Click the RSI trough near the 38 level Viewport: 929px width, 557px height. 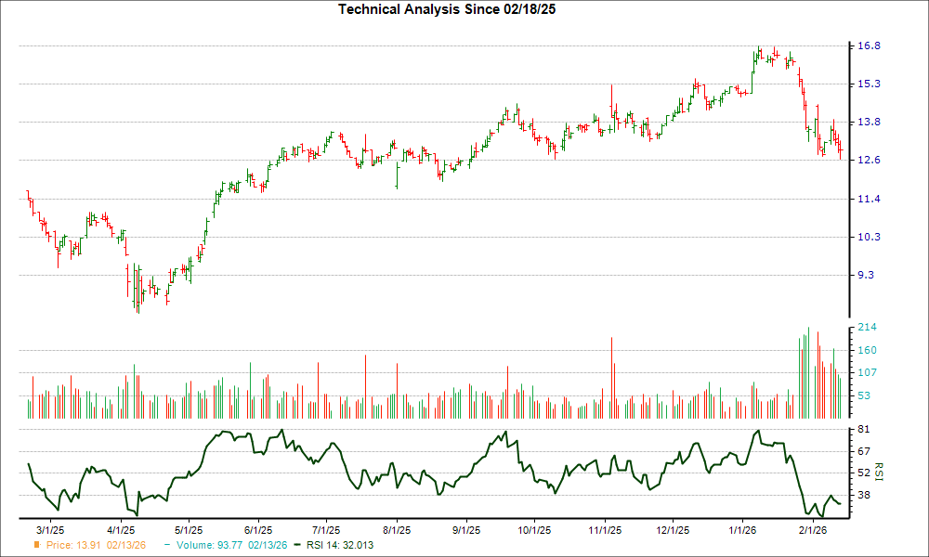[x=807, y=512]
